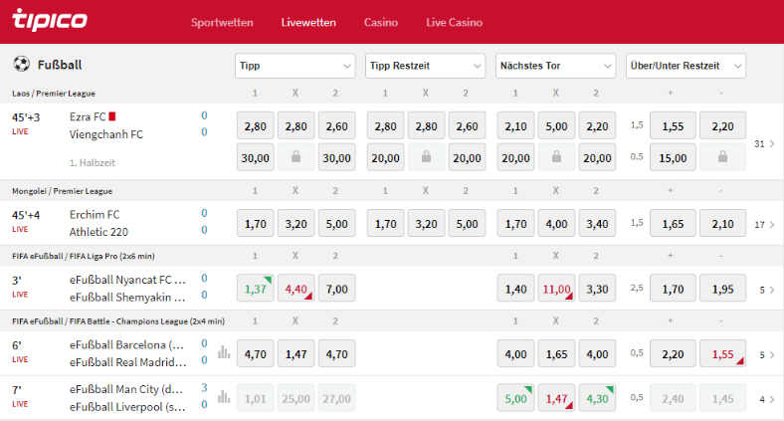Click the tipico logo
Image resolution: width=784 pixels, height=421 pixels.
coord(50,21)
